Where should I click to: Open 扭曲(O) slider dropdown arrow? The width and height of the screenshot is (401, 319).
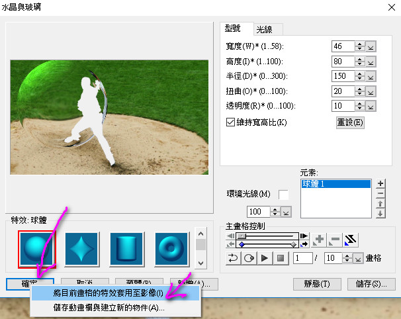tap(371, 91)
